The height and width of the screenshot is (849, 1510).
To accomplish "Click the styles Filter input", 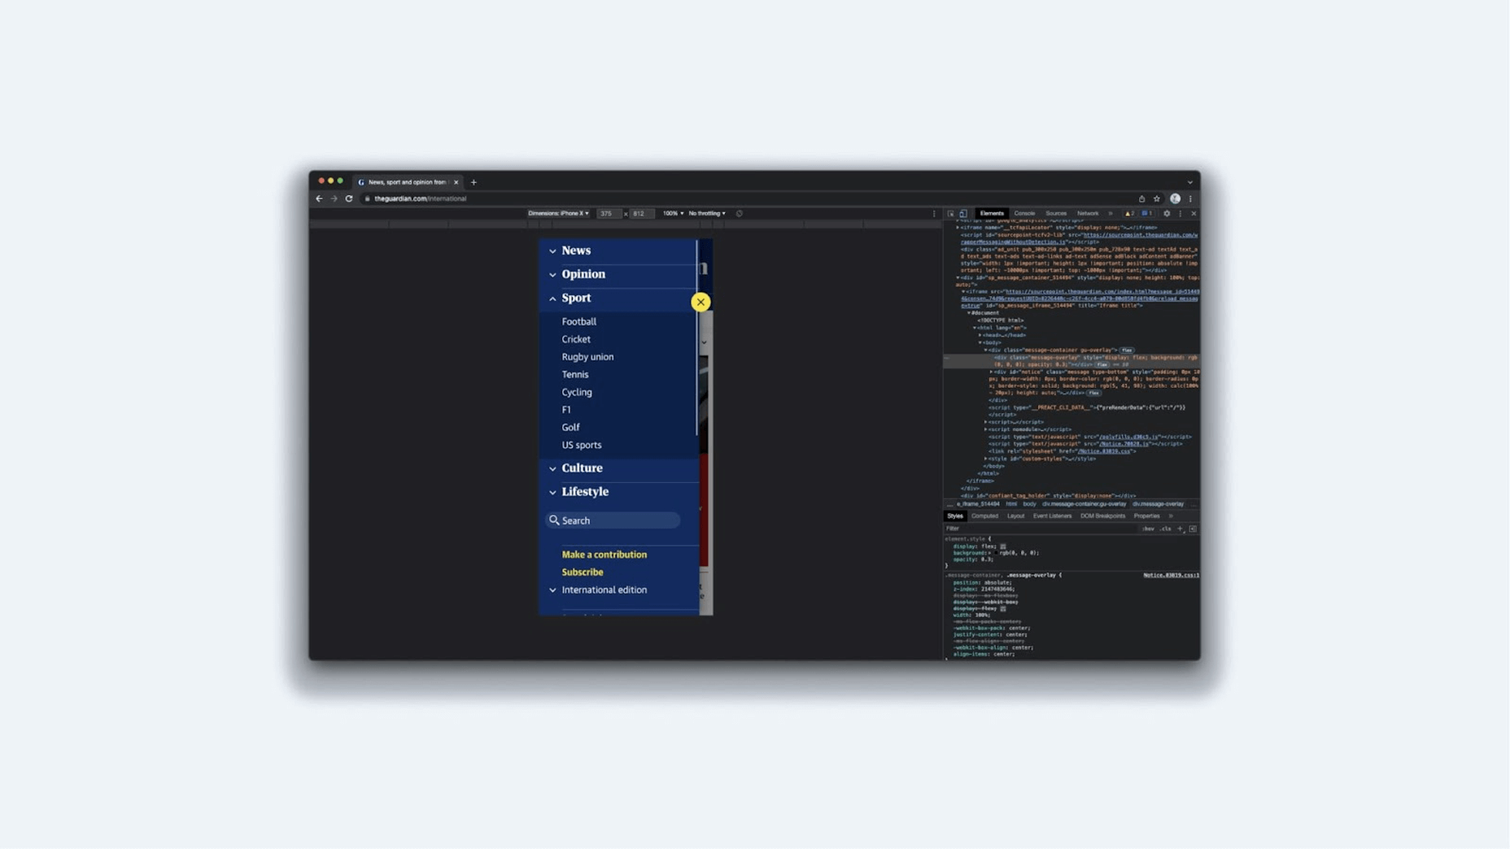I will point(1041,529).
